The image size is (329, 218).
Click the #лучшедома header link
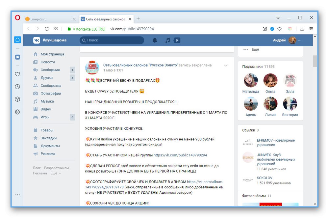(55, 40)
